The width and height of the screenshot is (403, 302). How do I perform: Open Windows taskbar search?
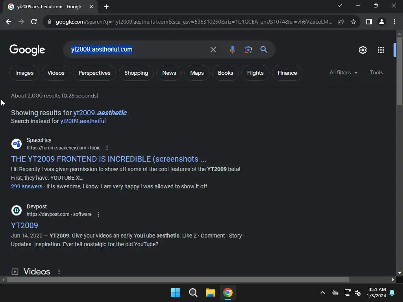[x=193, y=293]
